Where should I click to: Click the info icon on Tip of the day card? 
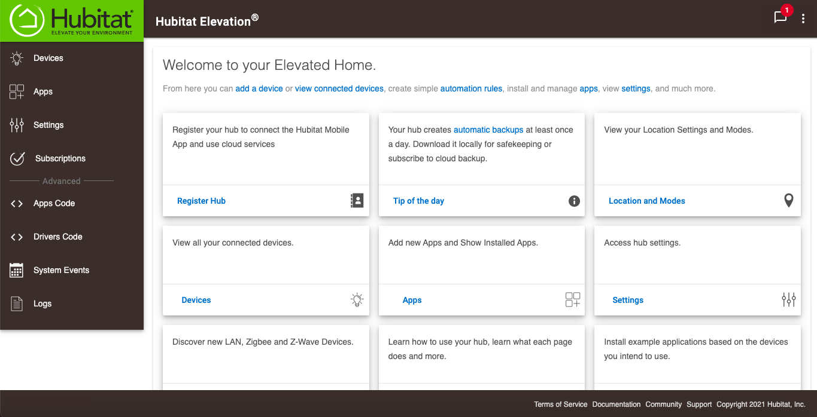[x=574, y=201]
